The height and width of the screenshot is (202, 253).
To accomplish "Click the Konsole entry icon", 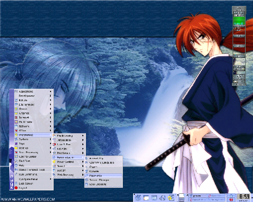I will pos(87,171).
